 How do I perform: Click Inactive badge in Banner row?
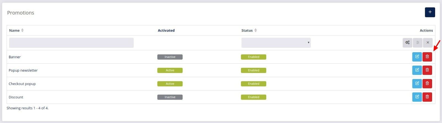click(170, 57)
